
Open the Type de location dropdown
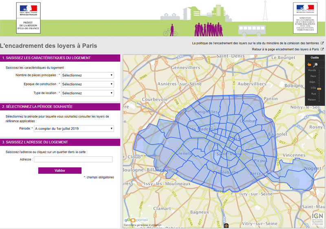(87, 93)
